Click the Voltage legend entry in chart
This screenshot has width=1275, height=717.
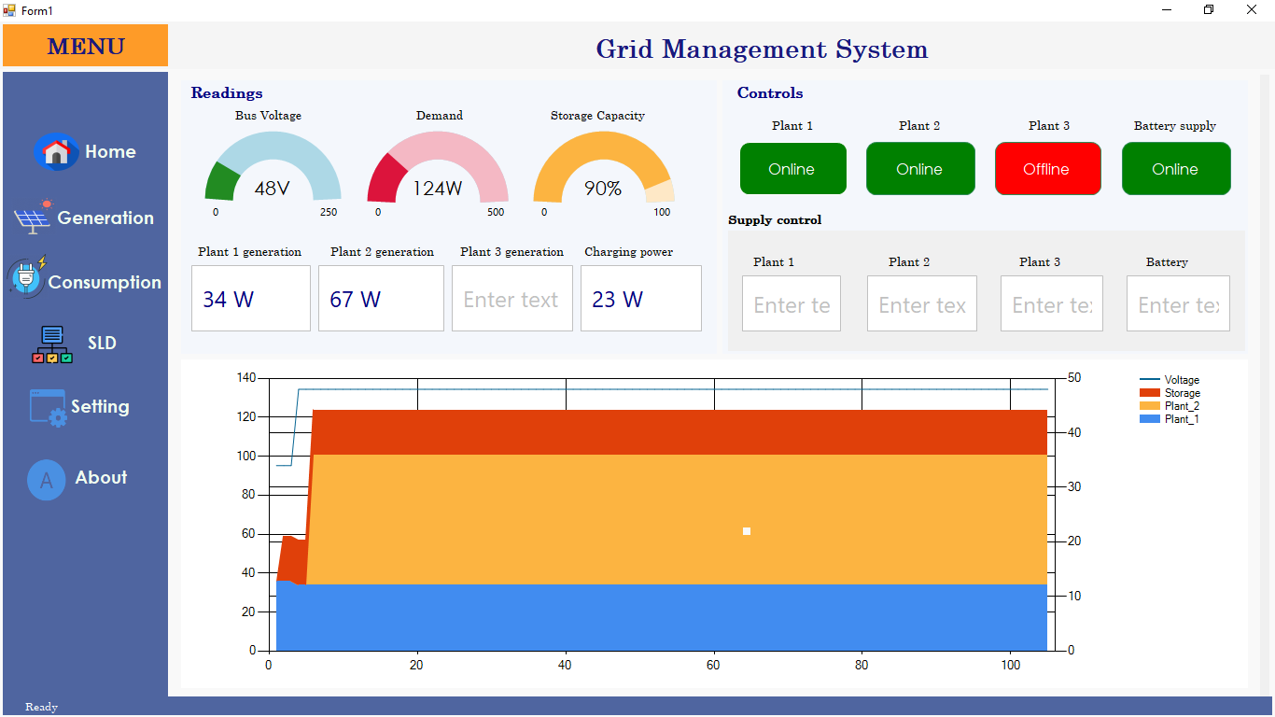point(1170,380)
